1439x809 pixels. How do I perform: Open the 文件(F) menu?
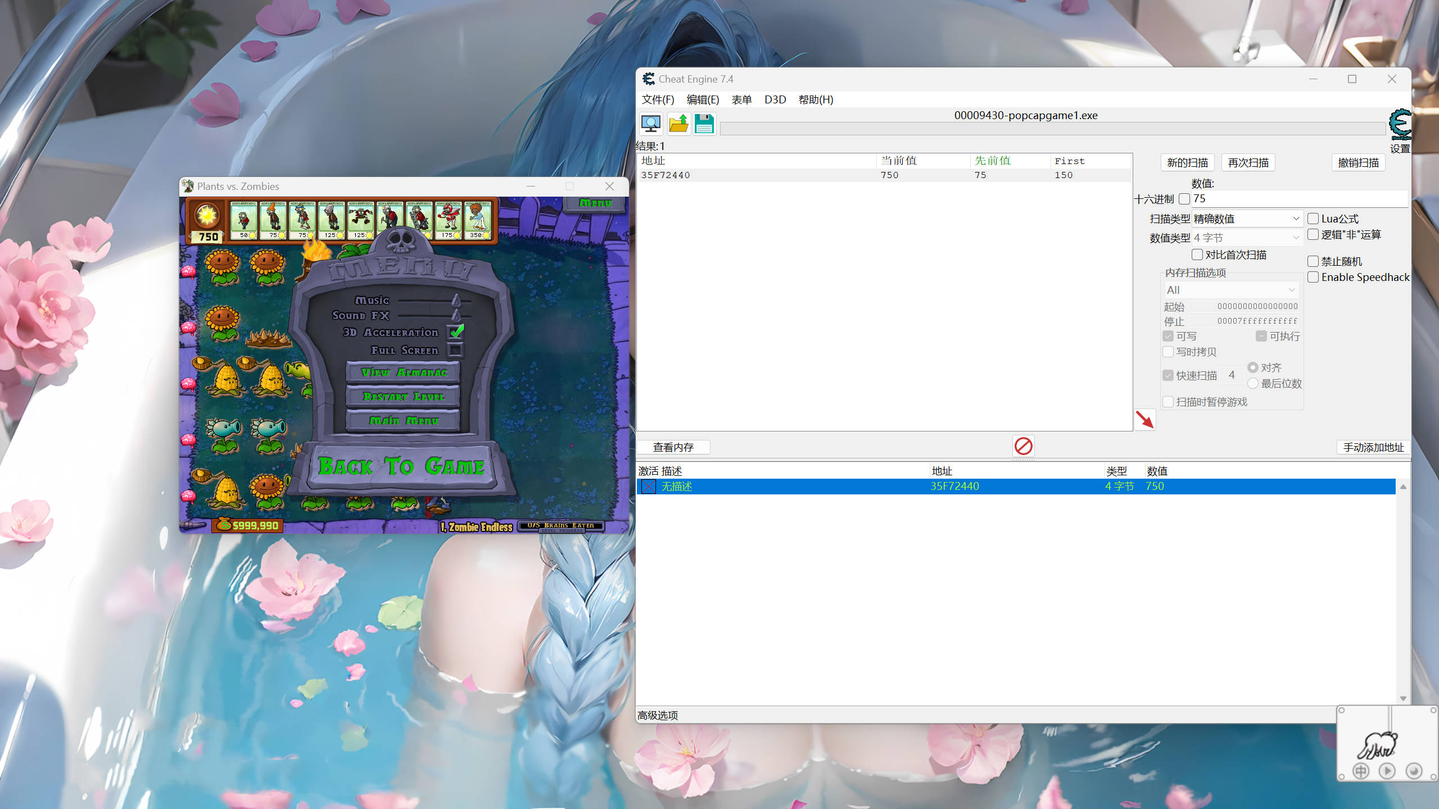(658, 99)
